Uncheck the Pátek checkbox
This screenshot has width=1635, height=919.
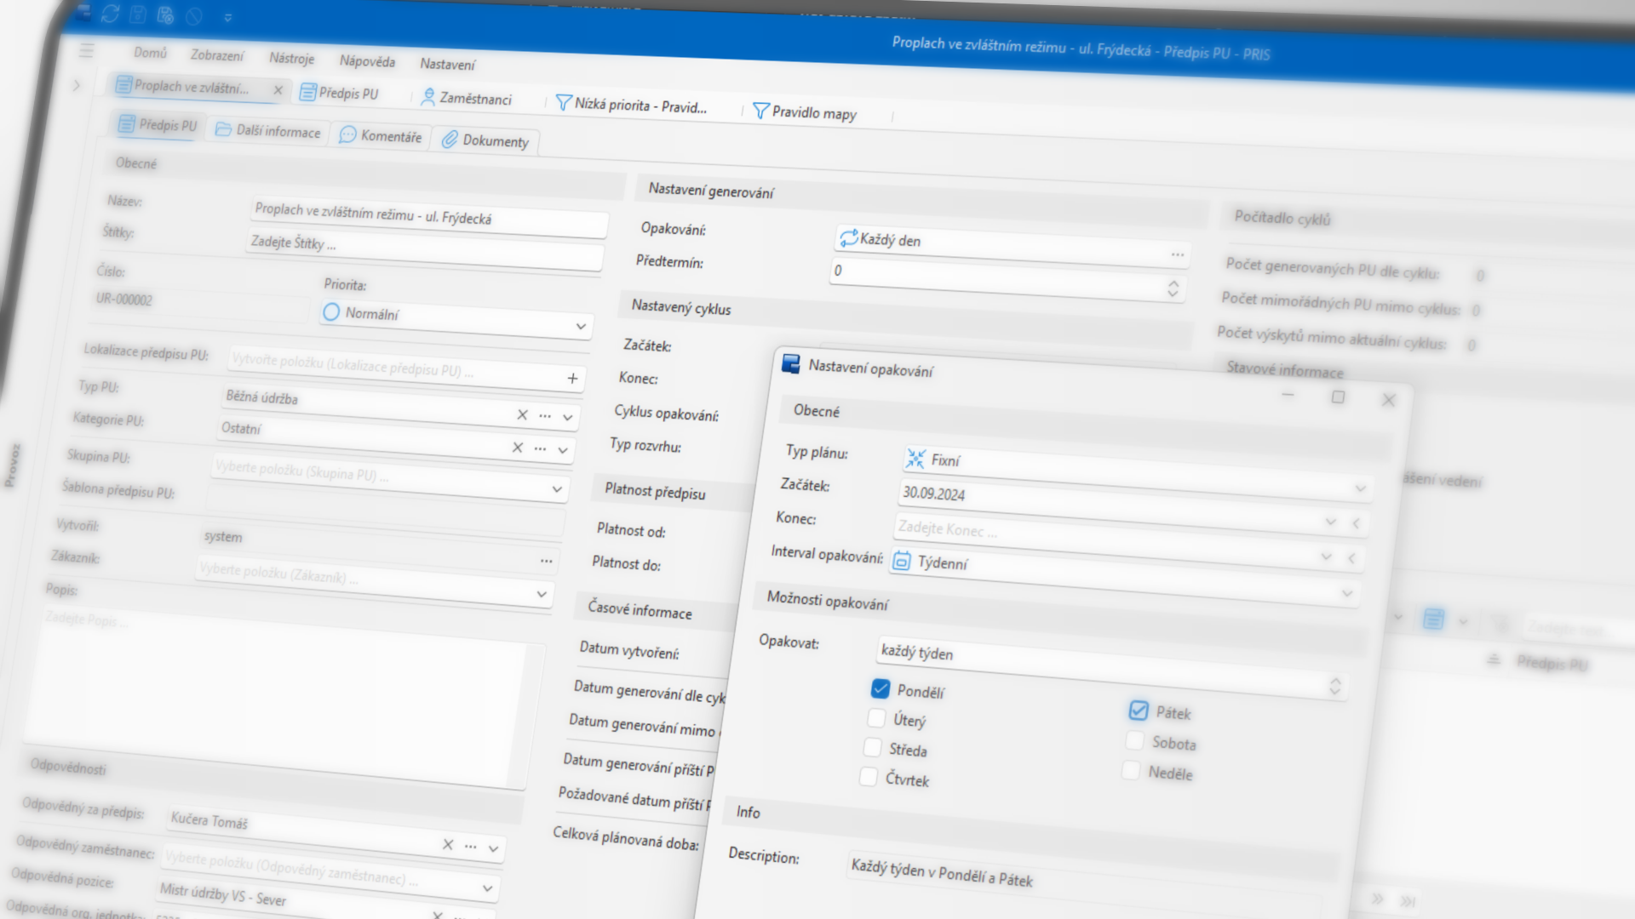pyautogui.click(x=1139, y=710)
